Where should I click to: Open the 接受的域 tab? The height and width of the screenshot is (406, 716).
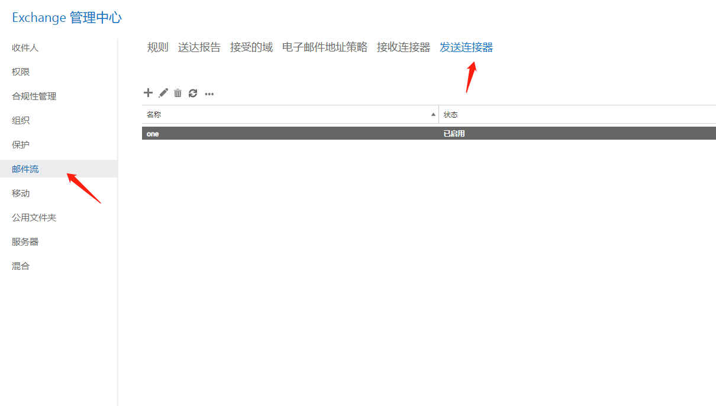point(251,47)
